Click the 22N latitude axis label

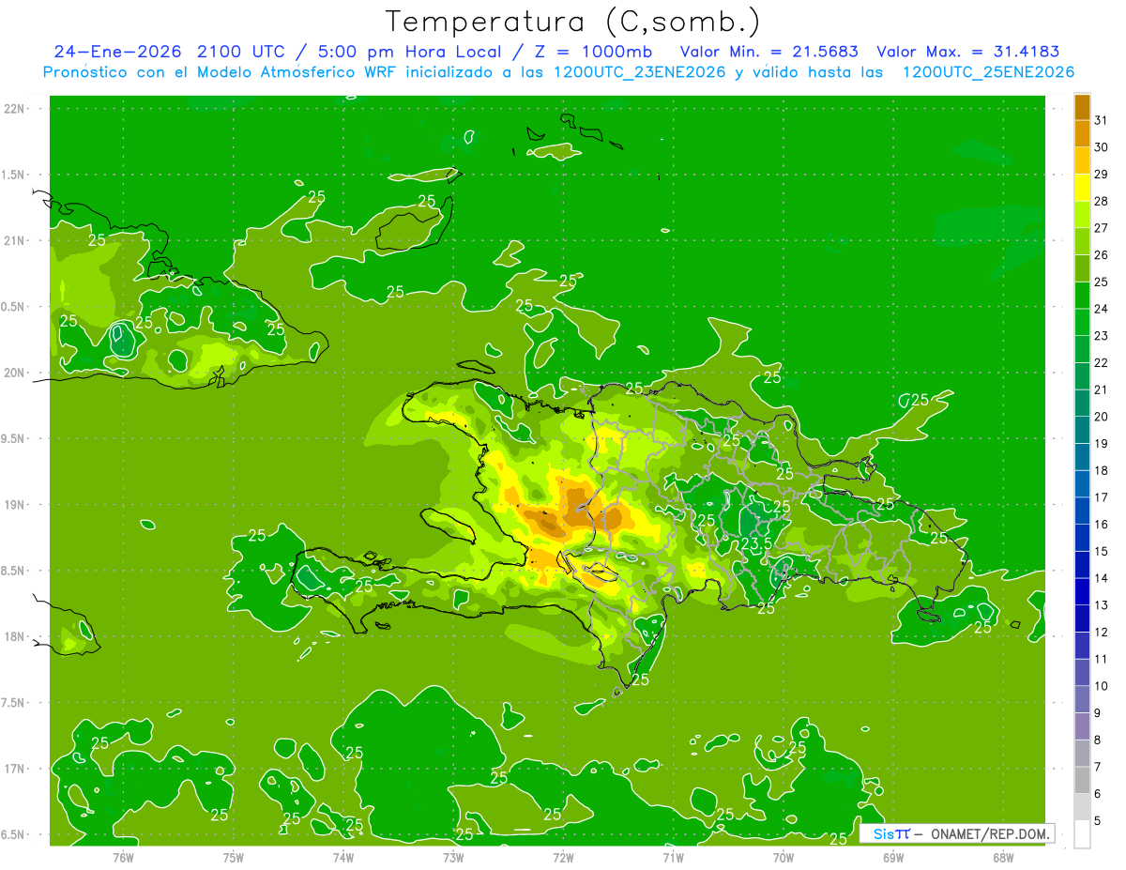pyautogui.click(x=15, y=109)
